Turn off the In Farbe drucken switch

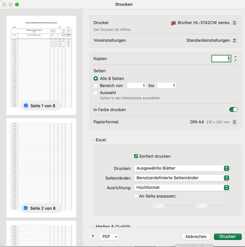[233, 109]
